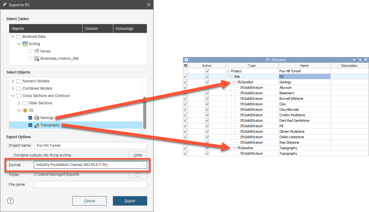Enable the traces checkbox
This screenshot has height=212, width=369.
click(30, 51)
